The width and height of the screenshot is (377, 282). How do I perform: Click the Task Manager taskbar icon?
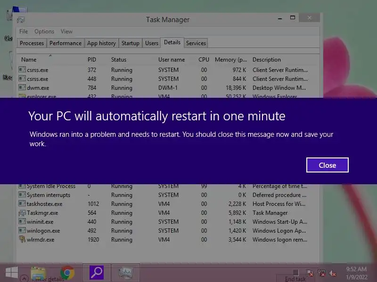tap(126, 273)
